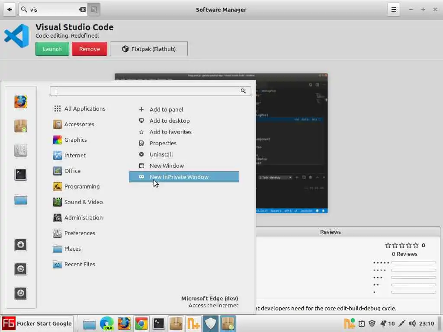Viewport: 443px width, 332px height.
Task: Select the Sound & Video category
Action: coord(78,202)
